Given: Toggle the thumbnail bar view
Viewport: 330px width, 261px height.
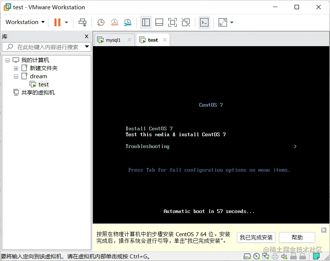Looking at the screenshot, I should pyautogui.click(x=159, y=22).
